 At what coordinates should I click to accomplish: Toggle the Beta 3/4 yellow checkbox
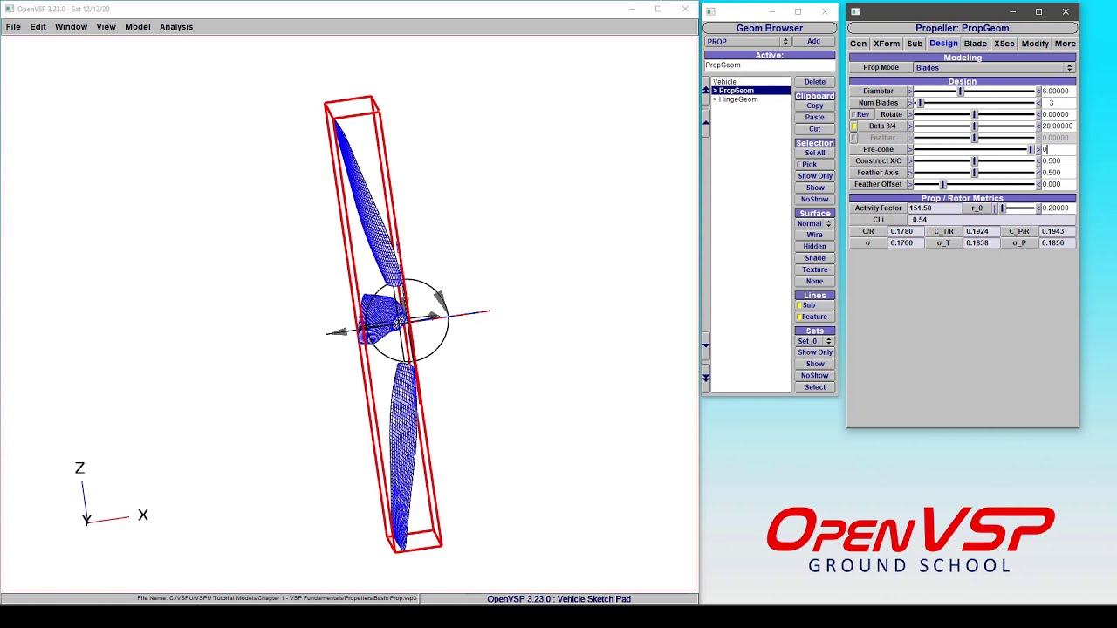853,126
